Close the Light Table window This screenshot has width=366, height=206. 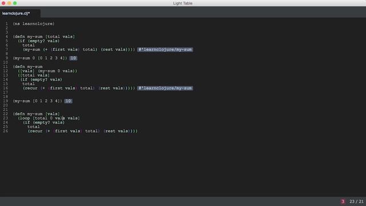coord(3,3)
